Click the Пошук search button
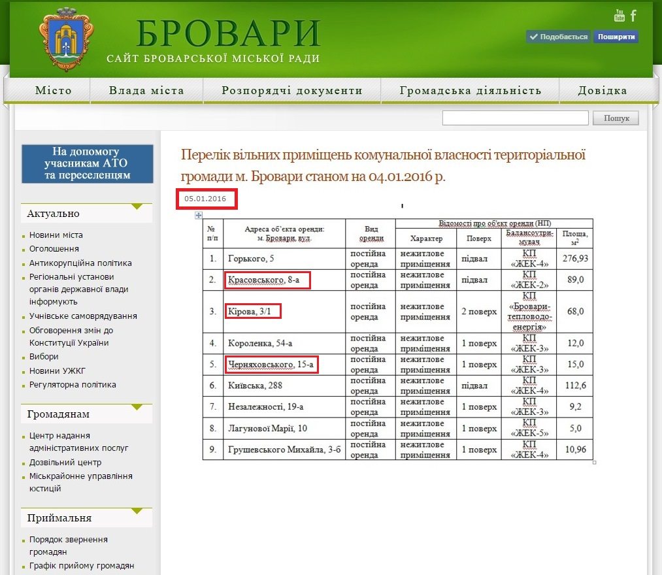 pos(616,118)
